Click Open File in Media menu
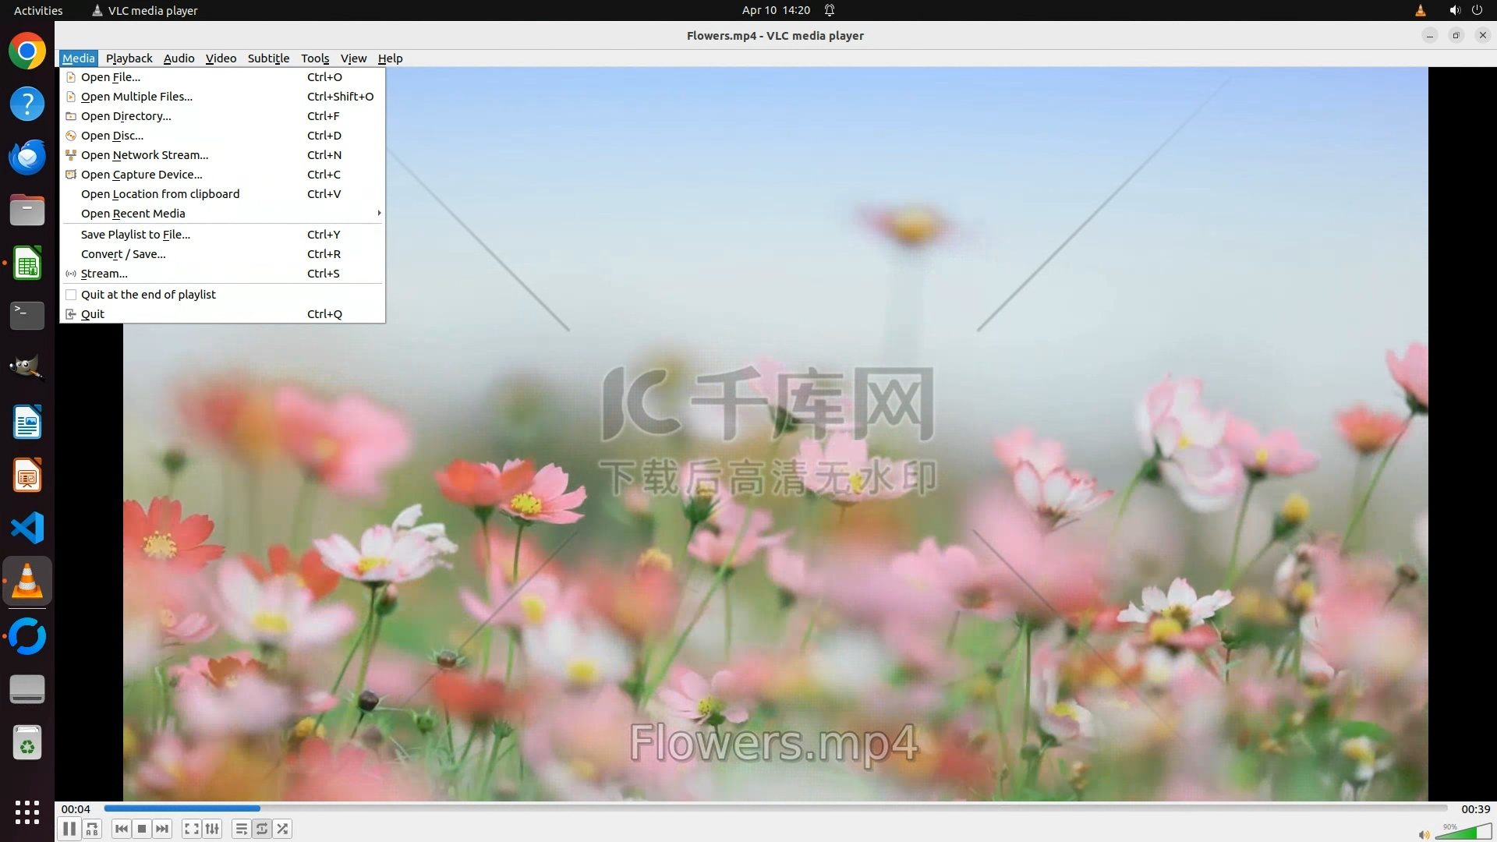The height and width of the screenshot is (842, 1497). pos(111,77)
